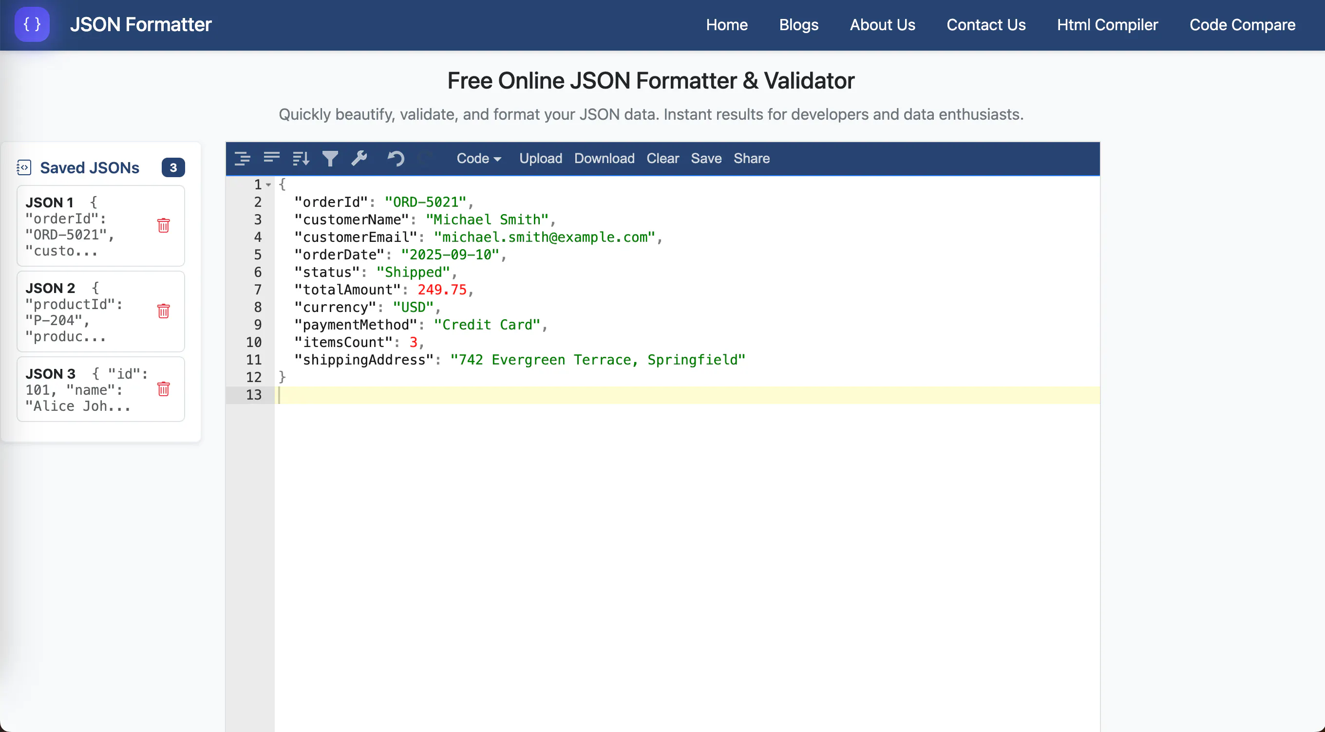Image resolution: width=1325 pixels, height=732 pixels.
Task: Click the JSON Formatter site title
Action: [140, 24]
